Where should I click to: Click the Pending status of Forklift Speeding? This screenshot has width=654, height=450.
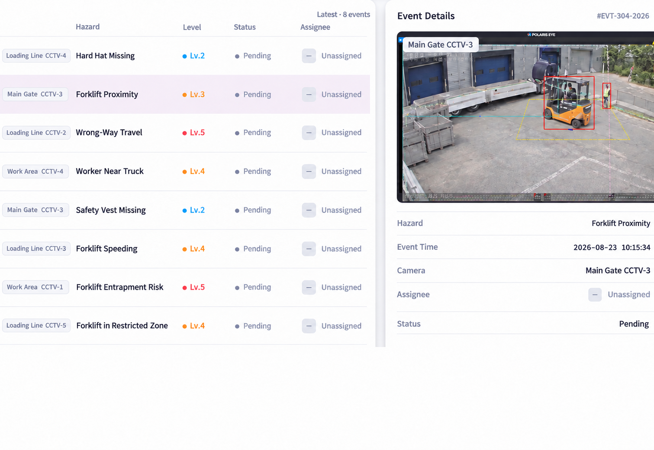pos(253,249)
